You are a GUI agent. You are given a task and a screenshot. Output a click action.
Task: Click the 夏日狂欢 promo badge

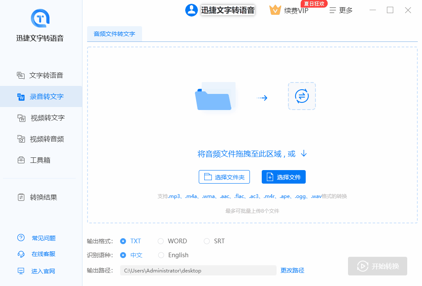pos(314,4)
